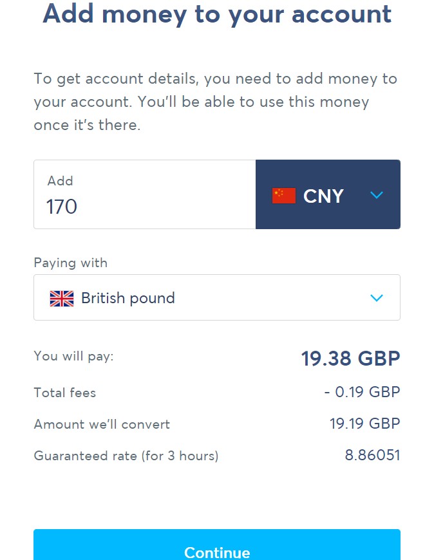The height and width of the screenshot is (560, 434).
Task: Click the 'Total fees' label
Action: [65, 393]
